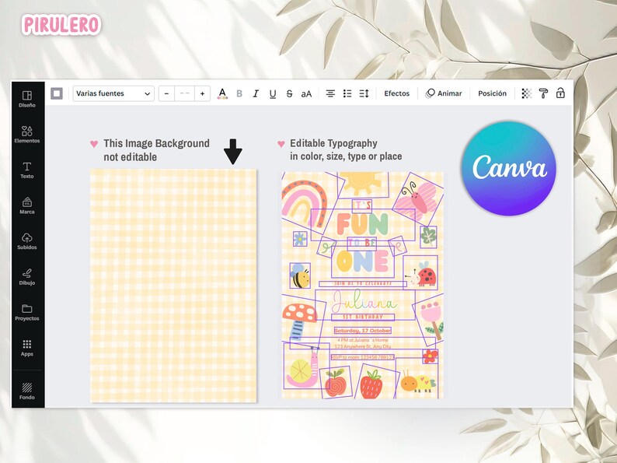Select the 1ST BIRTHDAY text
The width and height of the screenshot is (617, 463).
coord(362,317)
